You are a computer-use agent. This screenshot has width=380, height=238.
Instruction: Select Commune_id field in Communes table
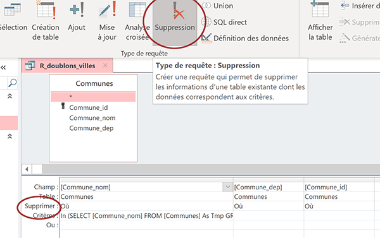click(89, 107)
